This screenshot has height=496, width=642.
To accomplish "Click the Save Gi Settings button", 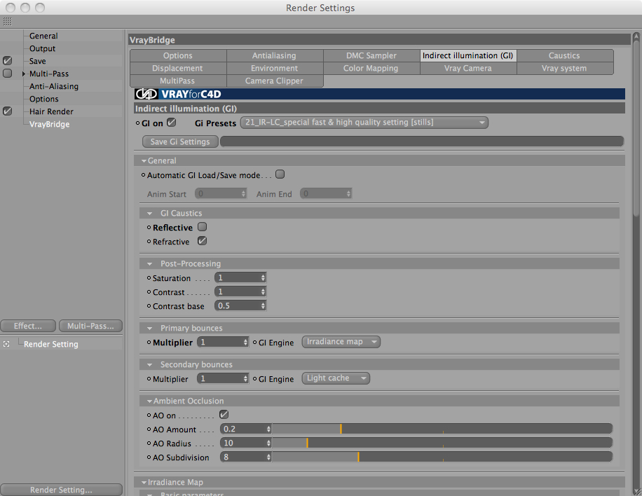I will coord(180,142).
